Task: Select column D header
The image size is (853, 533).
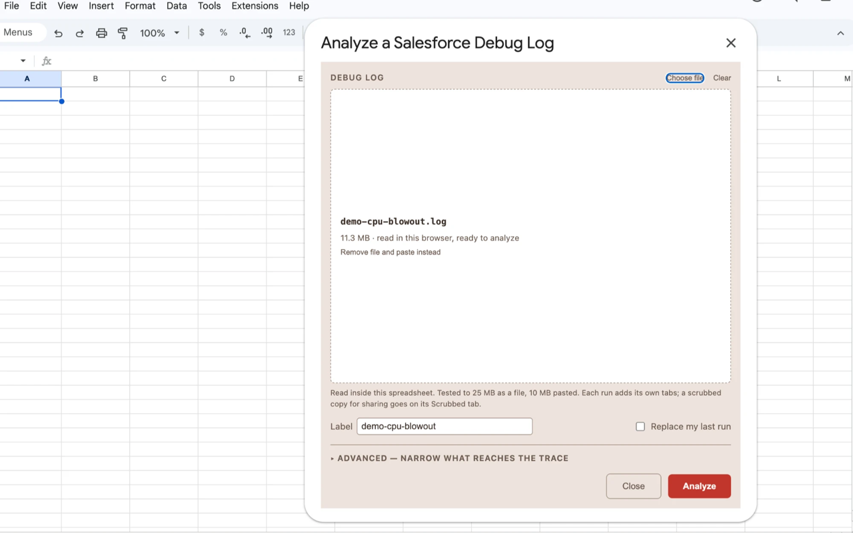Action: point(232,79)
